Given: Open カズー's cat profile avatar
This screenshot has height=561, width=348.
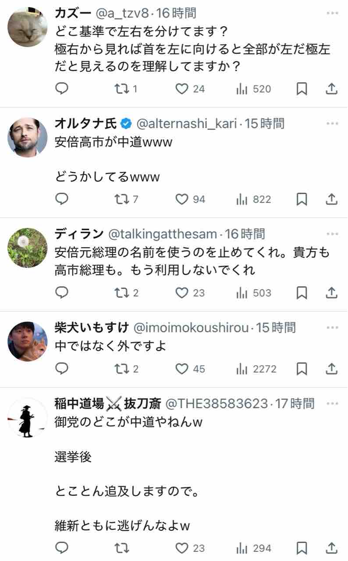Looking at the screenshot, I should pos(28,27).
